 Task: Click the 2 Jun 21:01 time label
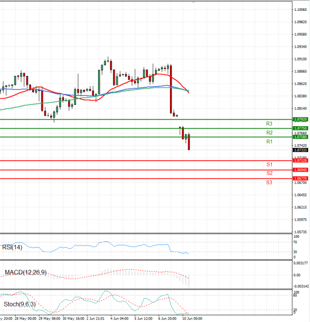click(x=96, y=318)
